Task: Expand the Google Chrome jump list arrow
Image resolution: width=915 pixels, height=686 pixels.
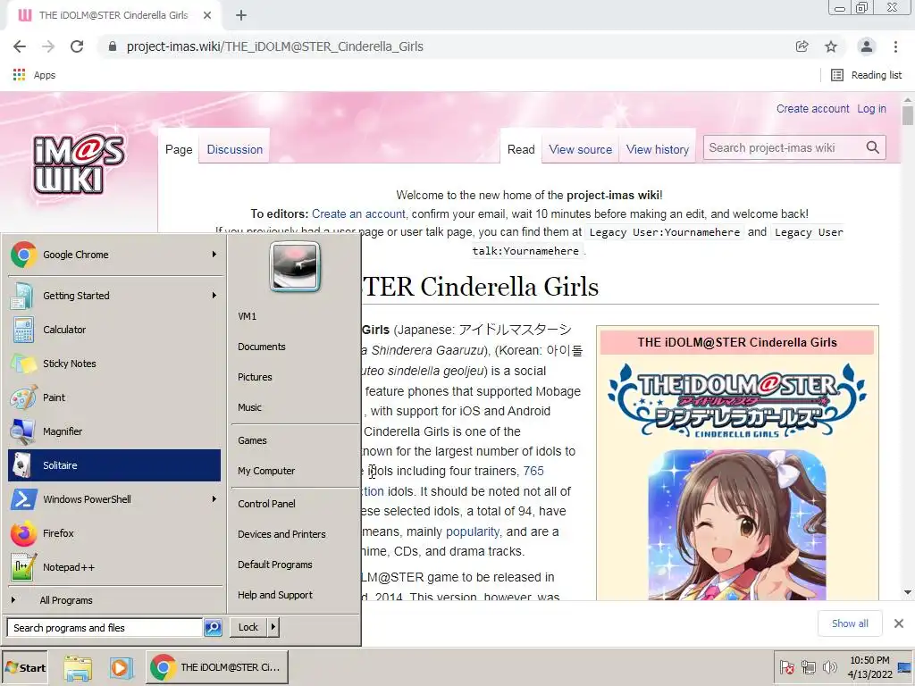Action: pos(214,255)
